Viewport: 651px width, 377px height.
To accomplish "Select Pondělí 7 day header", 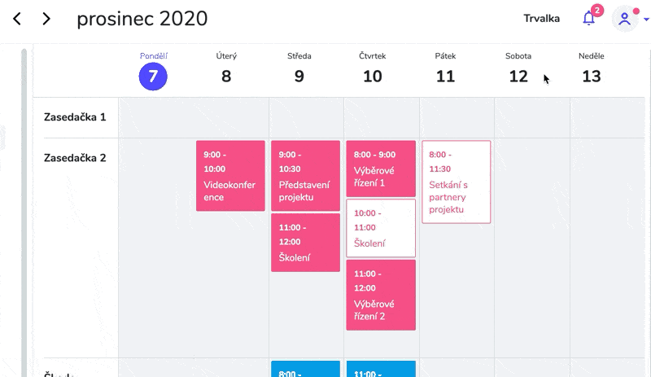I will (x=153, y=70).
